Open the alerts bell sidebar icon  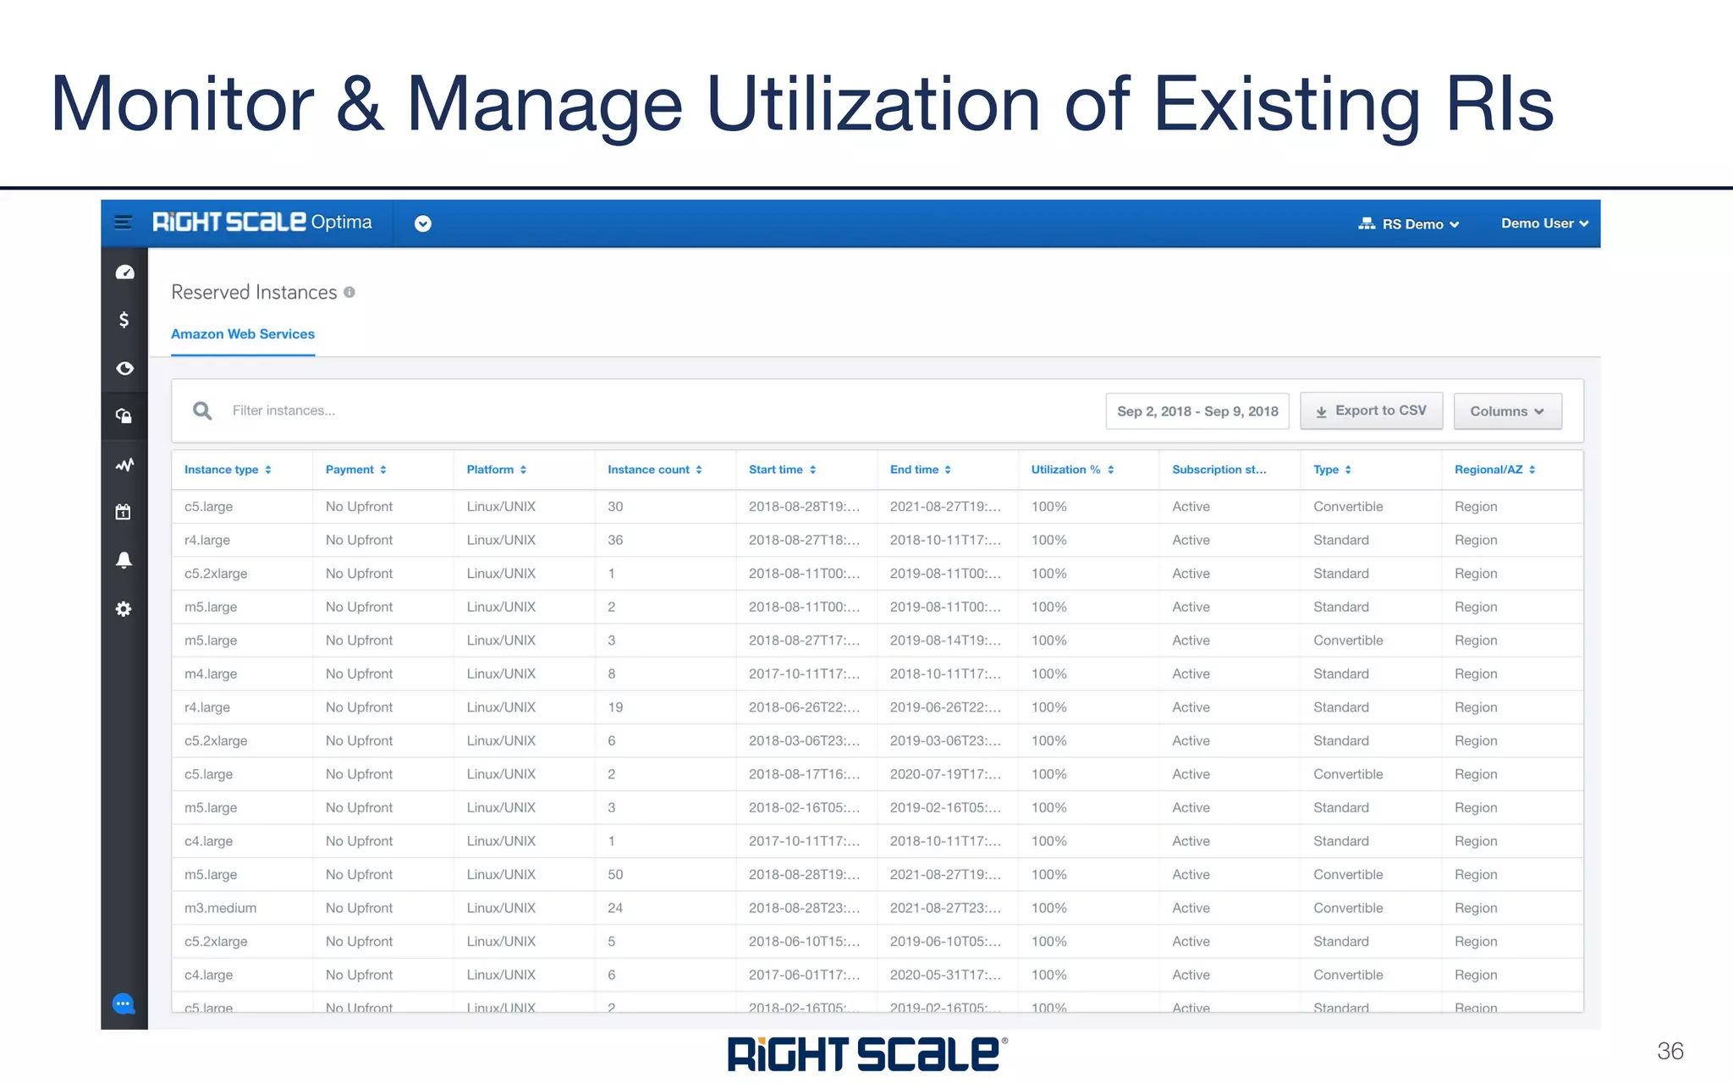tap(124, 560)
